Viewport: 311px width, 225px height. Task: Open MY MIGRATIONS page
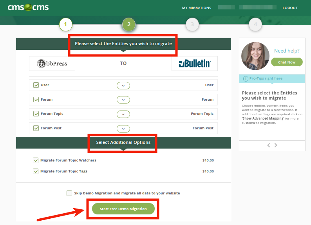point(197,8)
